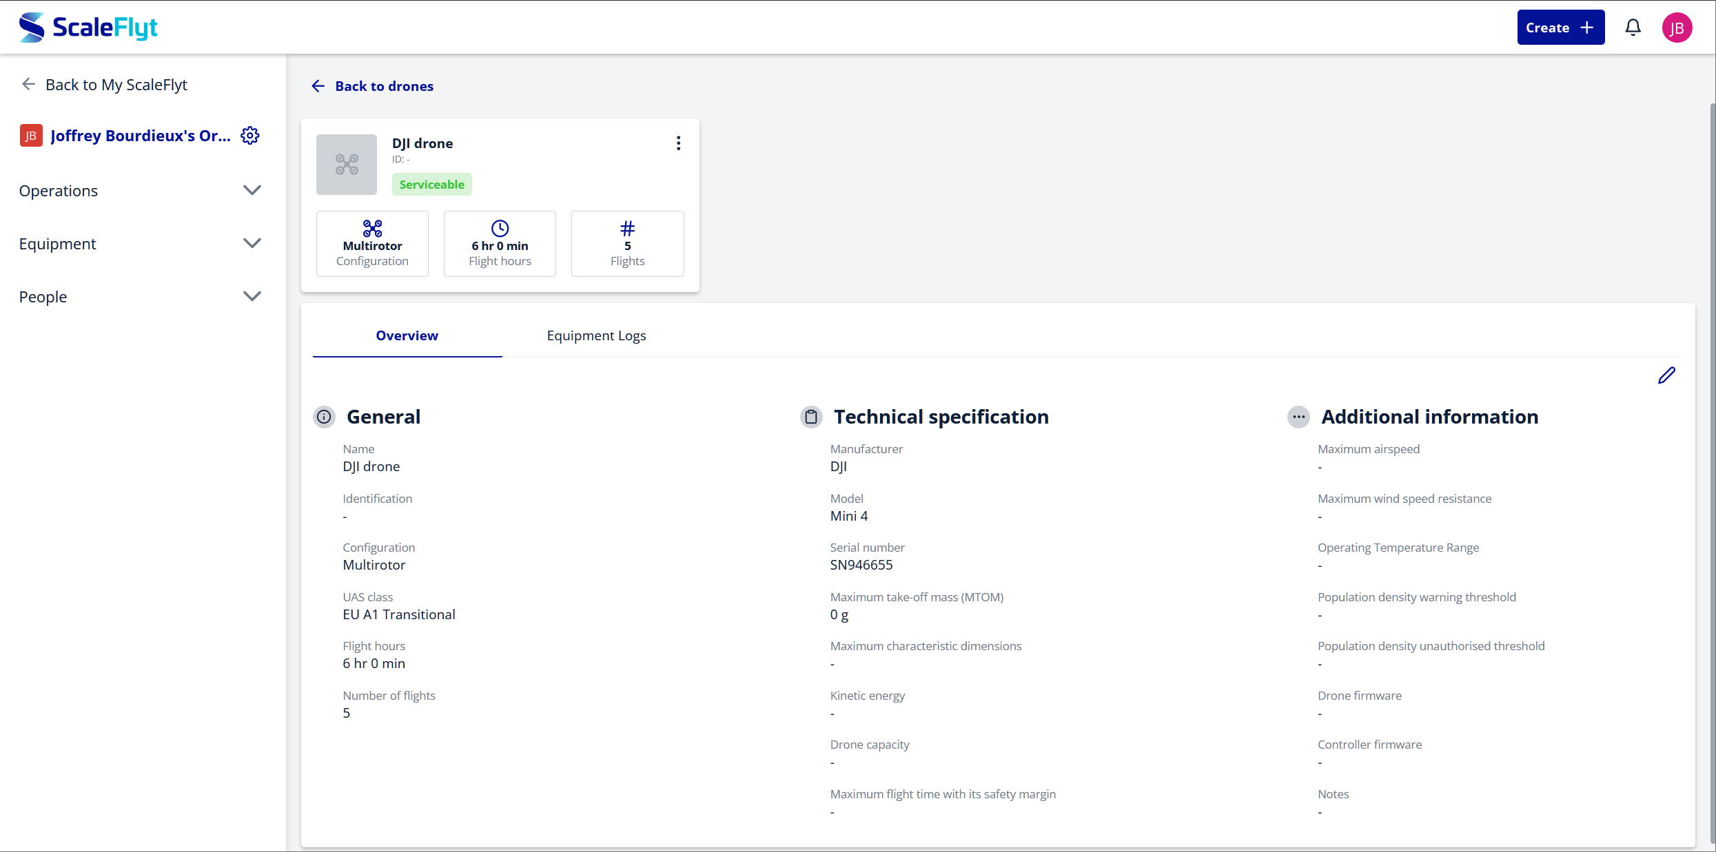Click the JB organization badge

pos(31,136)
